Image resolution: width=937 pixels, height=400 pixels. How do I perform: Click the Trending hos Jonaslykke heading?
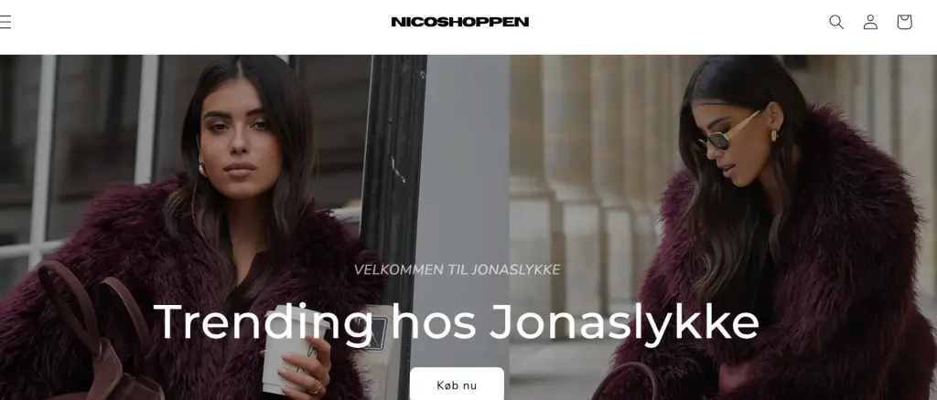457,322
